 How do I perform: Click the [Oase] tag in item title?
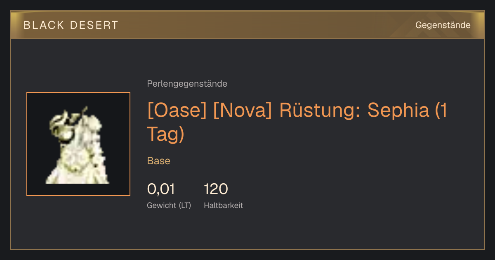coord(177,111)
